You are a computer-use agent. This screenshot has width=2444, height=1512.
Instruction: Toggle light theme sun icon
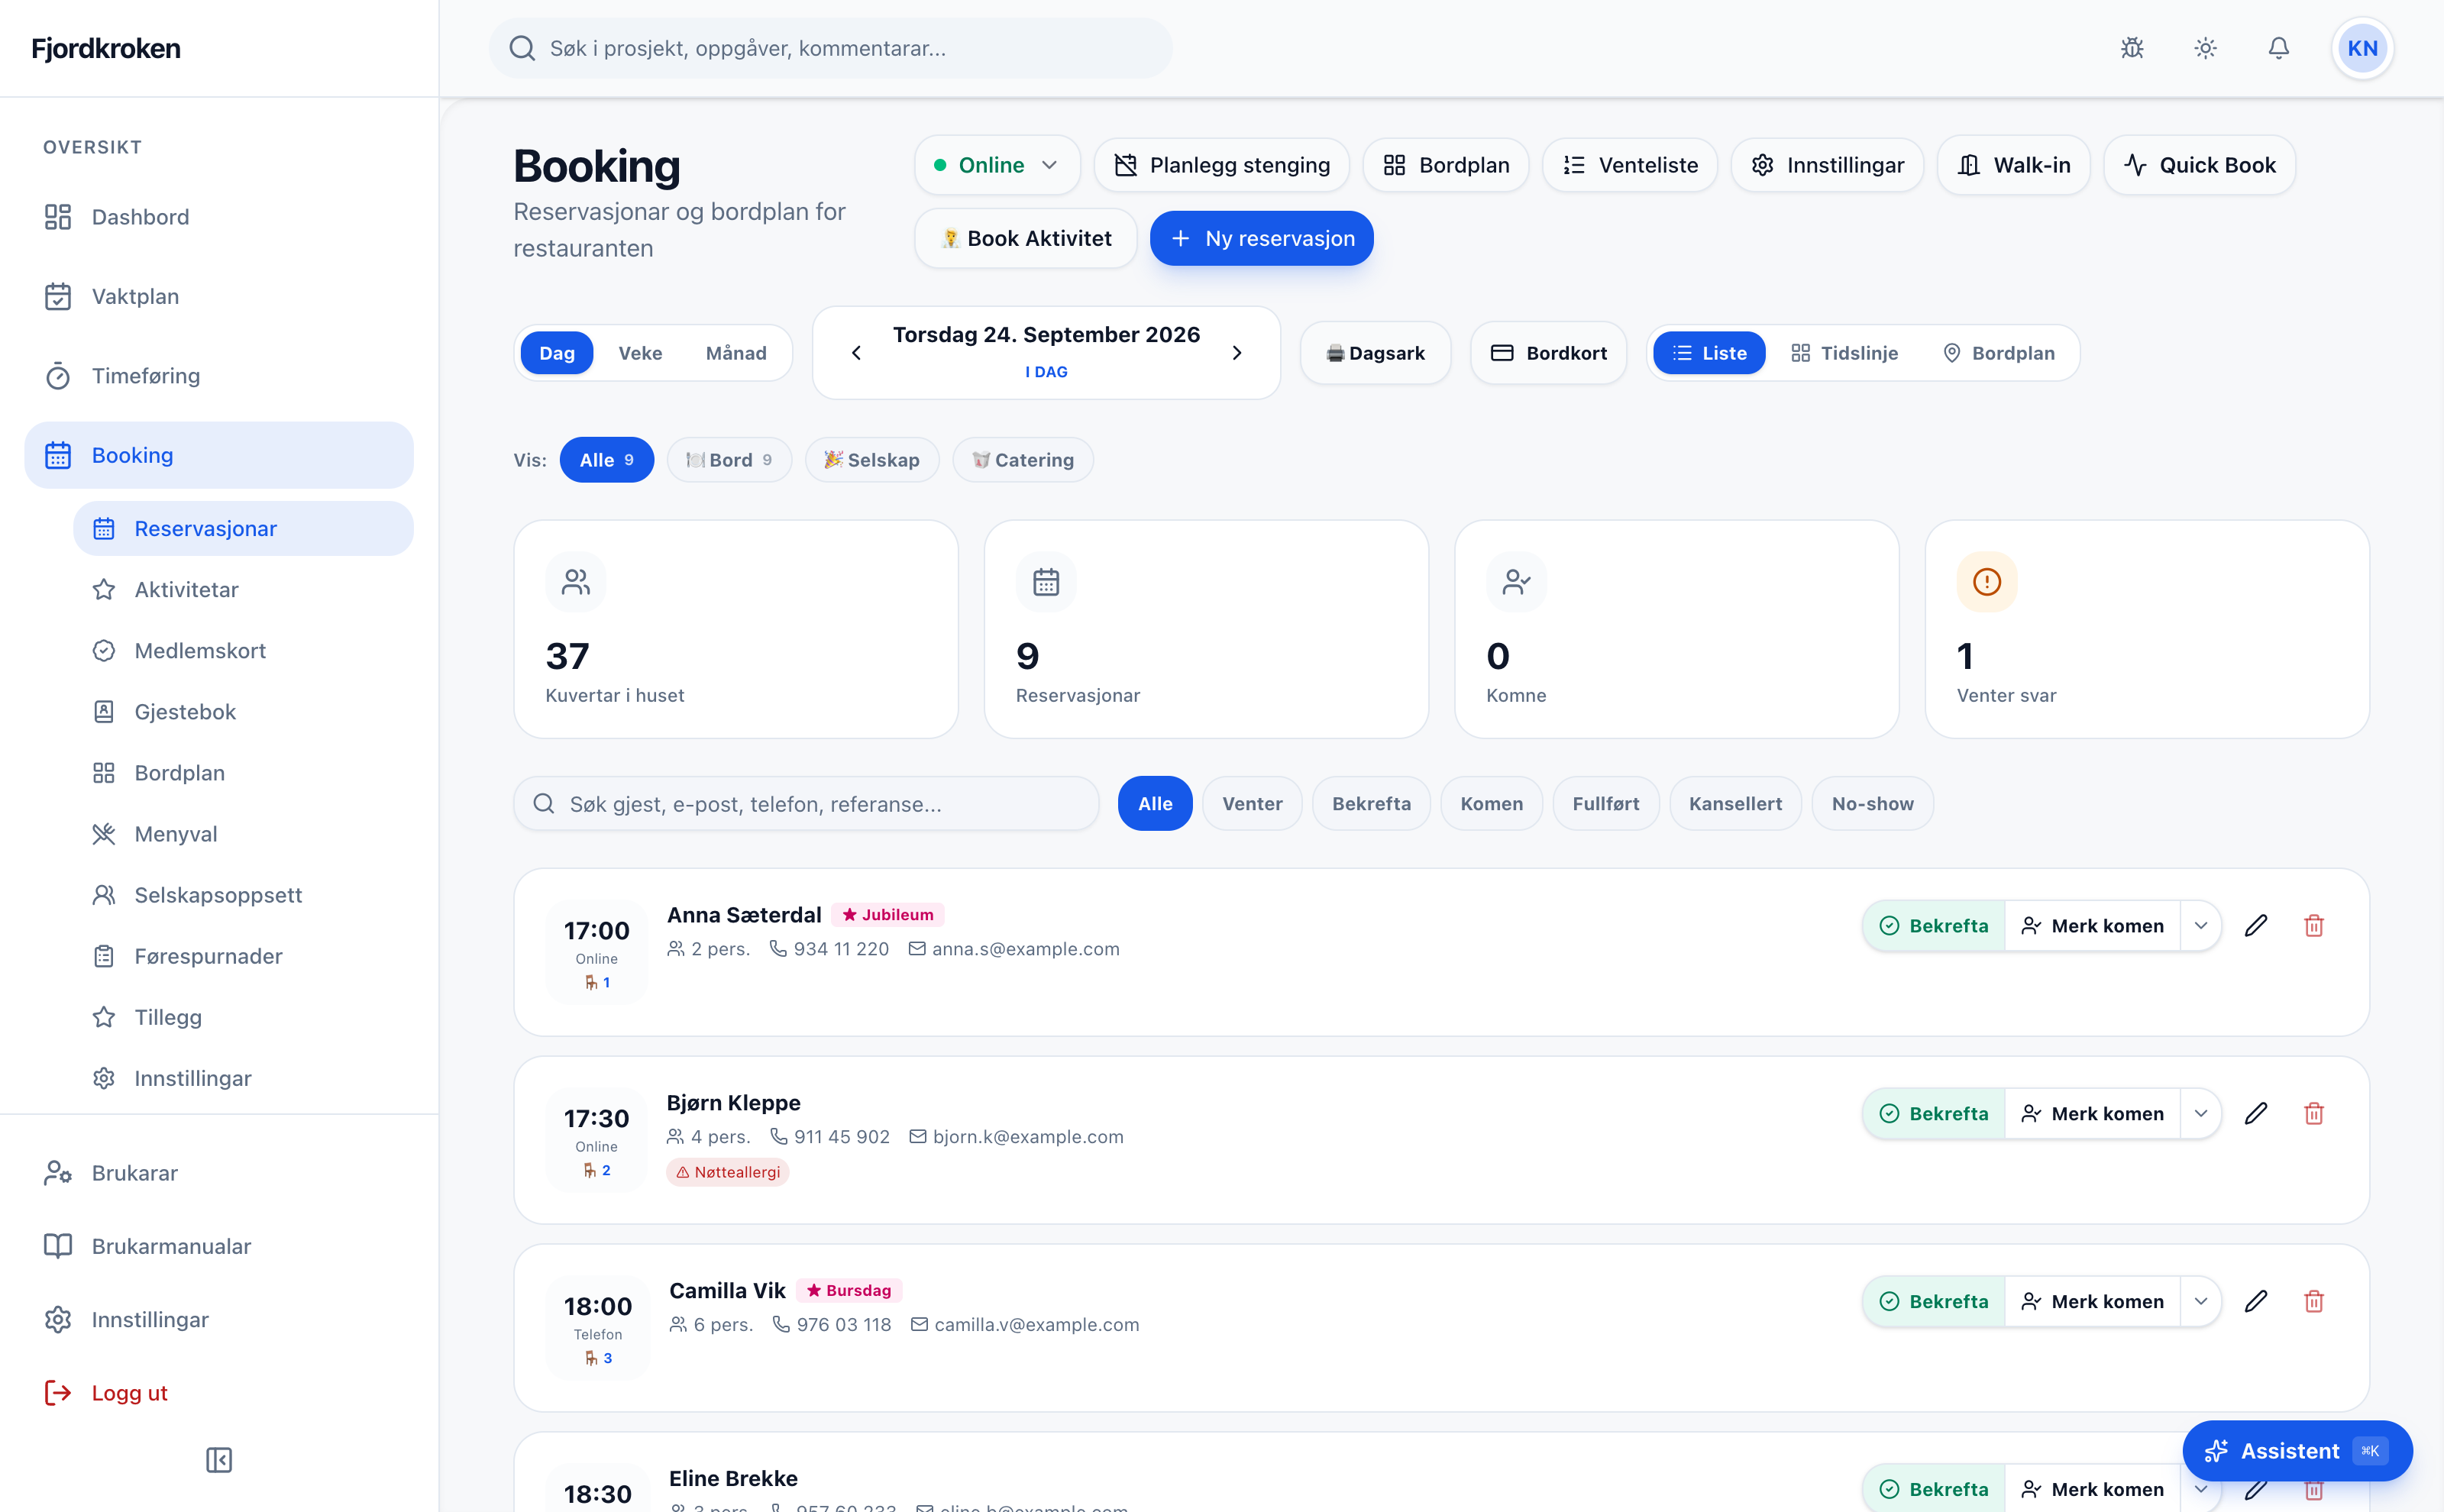tap(2205, 48)
